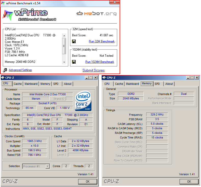Screen dimensions: 201x187
Task: Click CPU List scroll down arrow
Action: click(64, 62)
